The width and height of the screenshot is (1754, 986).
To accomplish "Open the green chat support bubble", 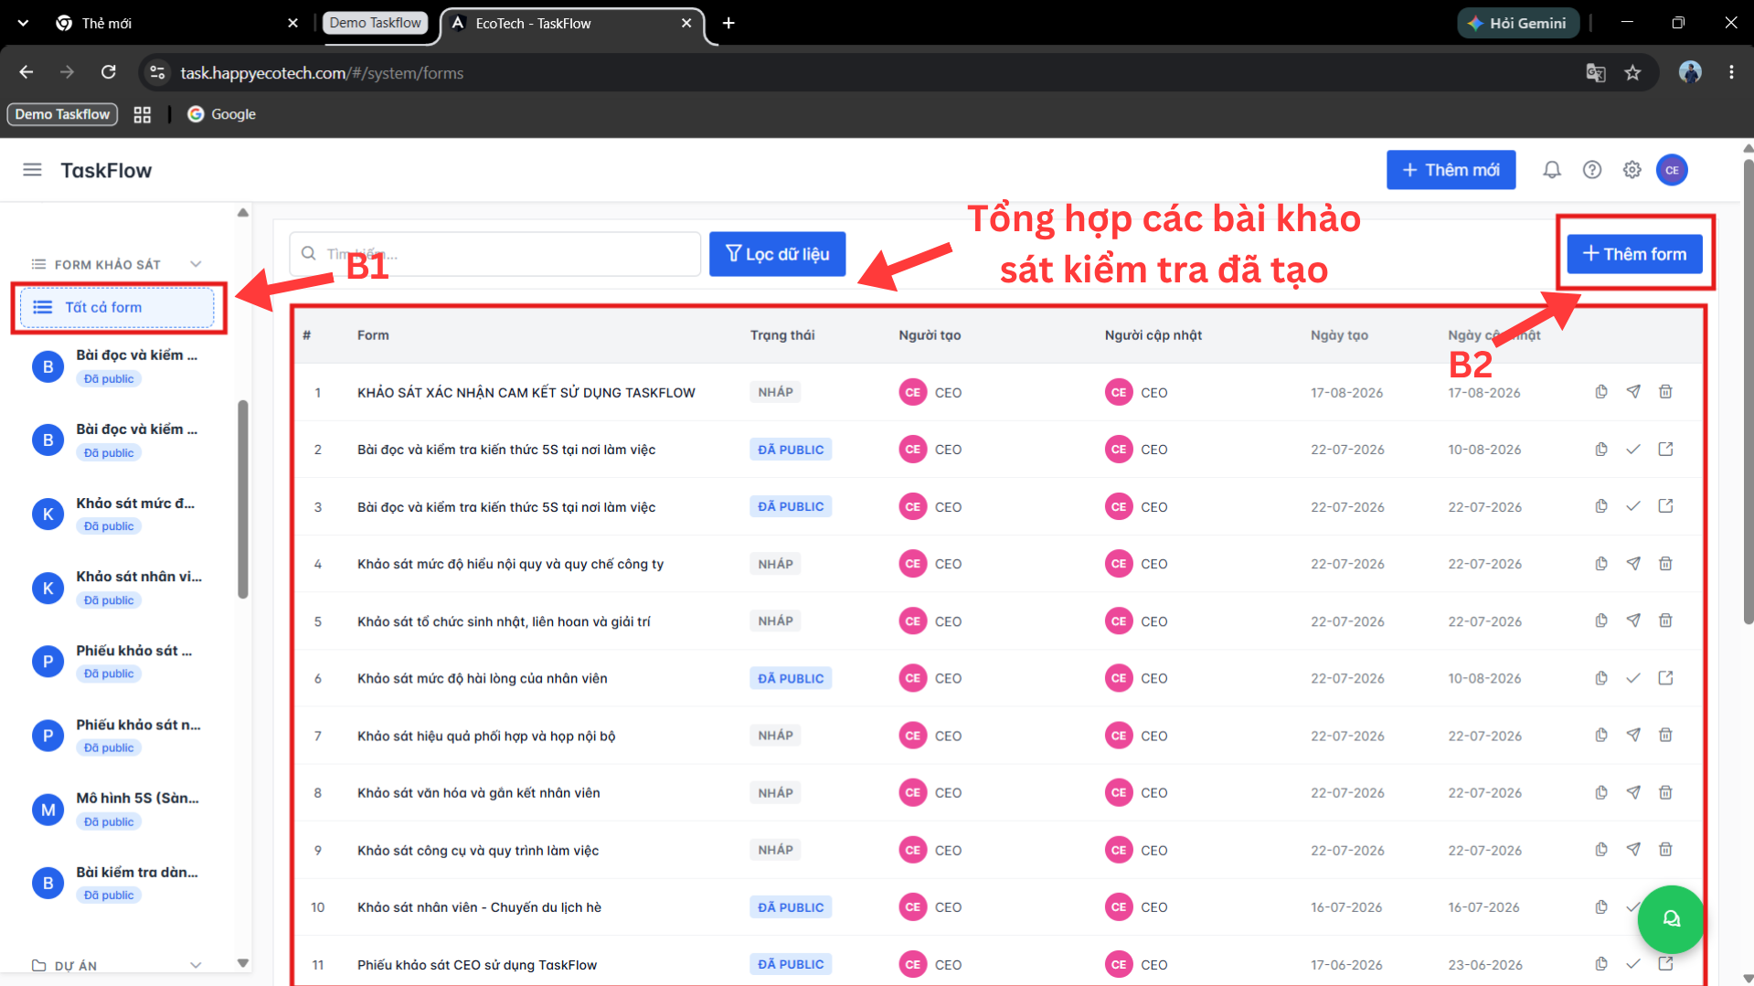I will click(1671, 919).
